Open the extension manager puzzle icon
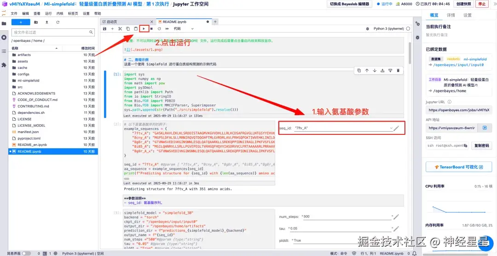The image size is (497, 256). click(4, 65)
